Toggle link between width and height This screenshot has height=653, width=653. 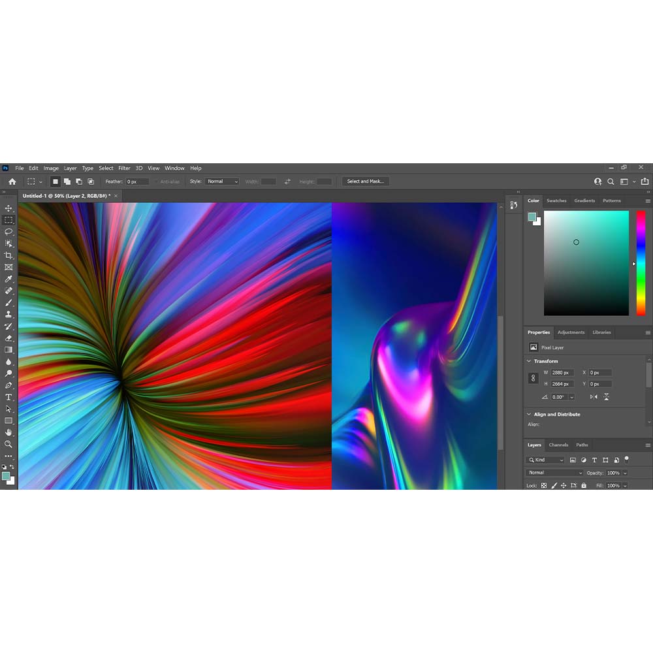coord(533,378)
